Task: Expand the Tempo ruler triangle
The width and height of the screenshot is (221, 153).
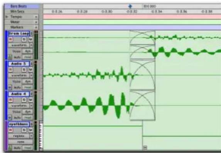Action: 7,17
